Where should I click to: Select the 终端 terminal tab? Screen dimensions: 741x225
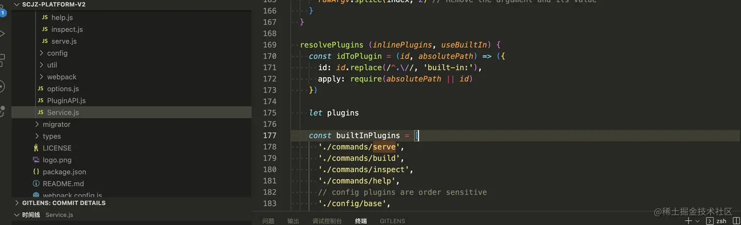coord(361,221)
